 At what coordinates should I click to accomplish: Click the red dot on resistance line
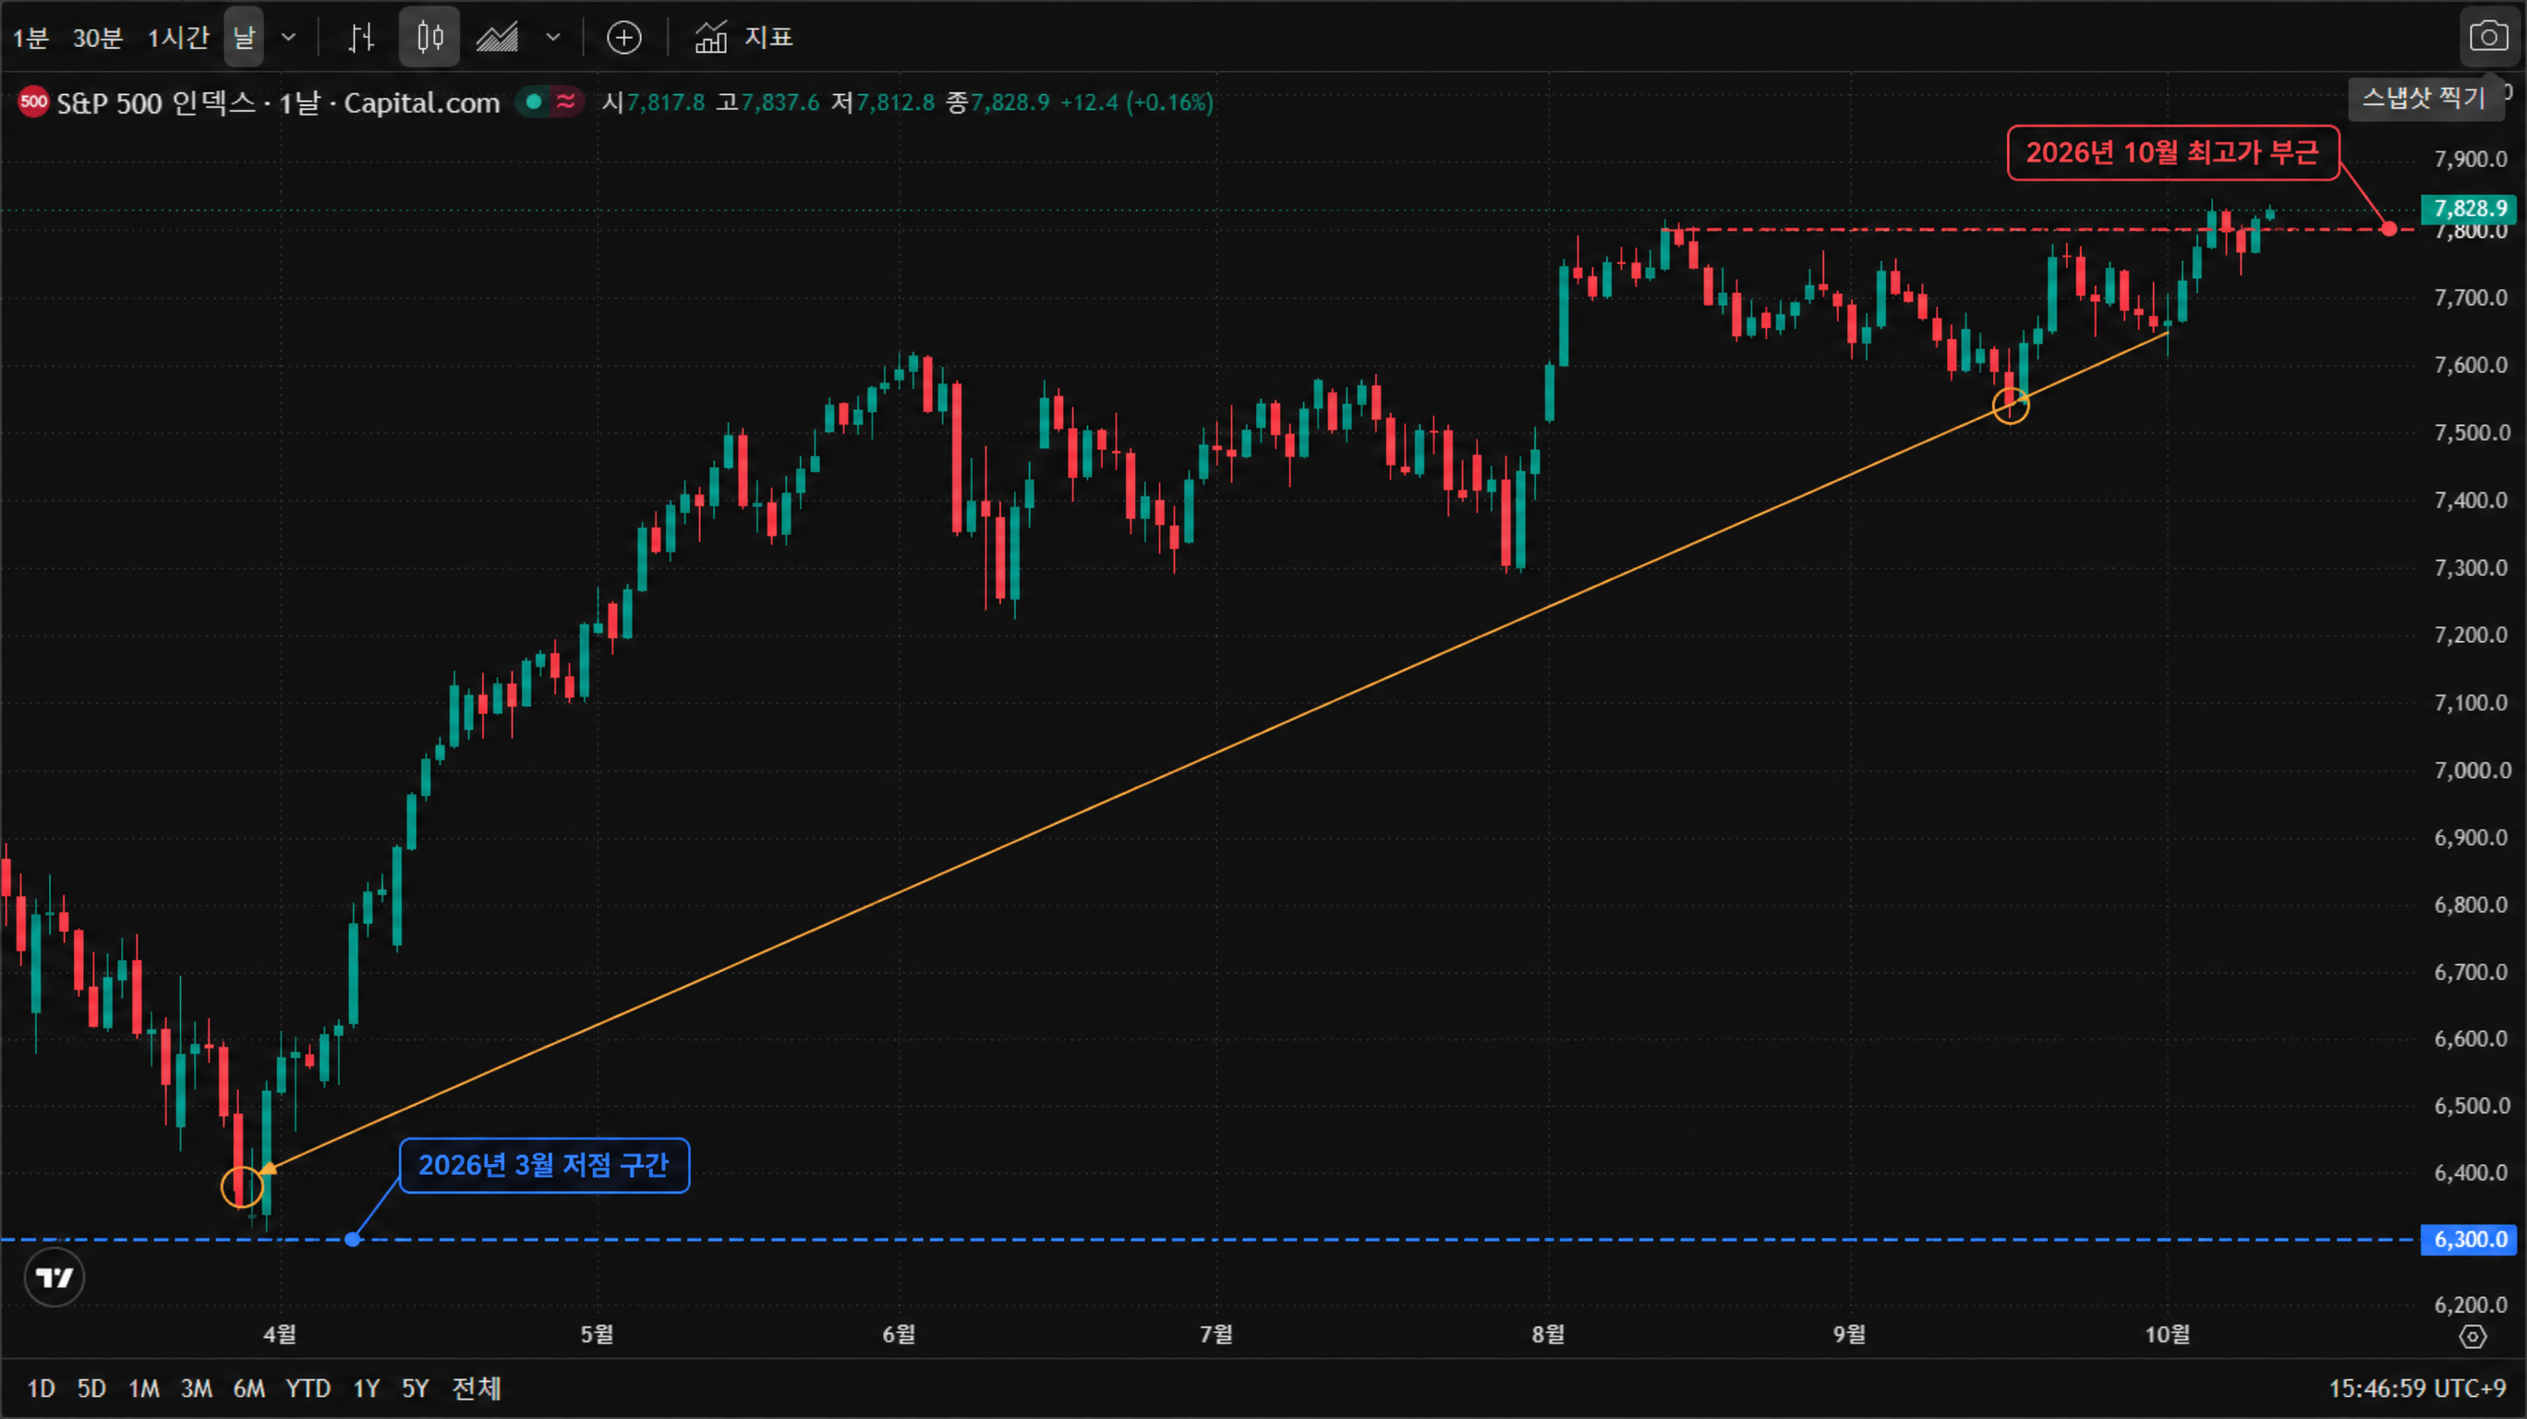coord(2389,229)
